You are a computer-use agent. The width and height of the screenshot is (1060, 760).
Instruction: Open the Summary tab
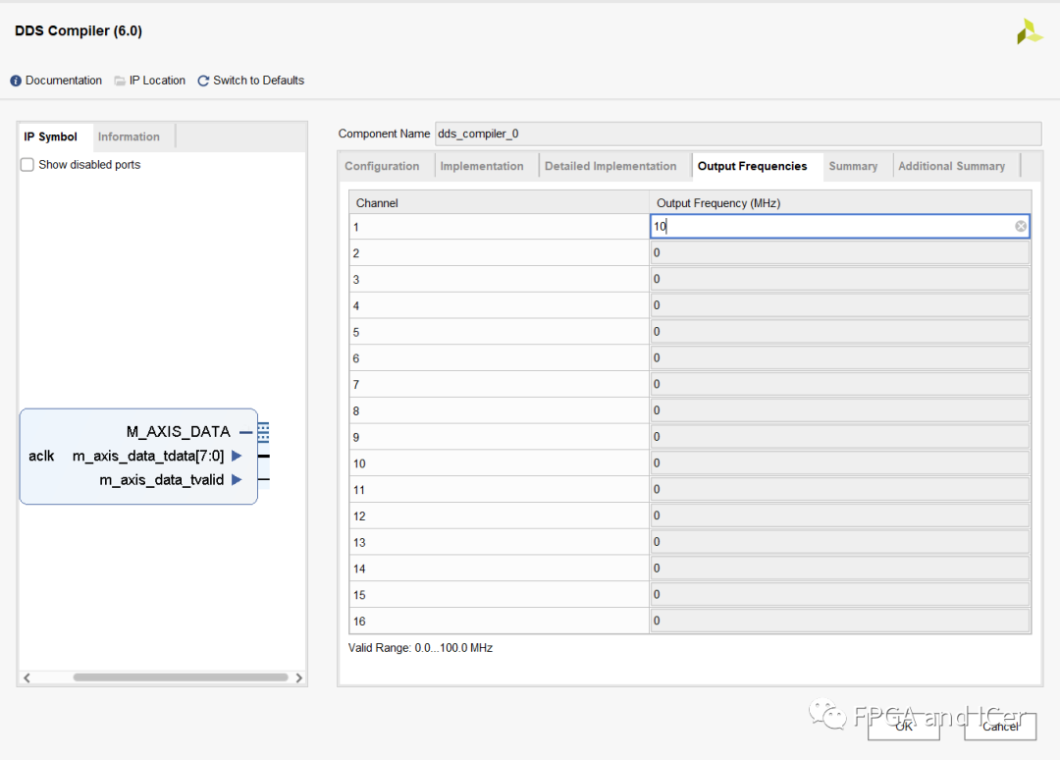click(853, 166)
